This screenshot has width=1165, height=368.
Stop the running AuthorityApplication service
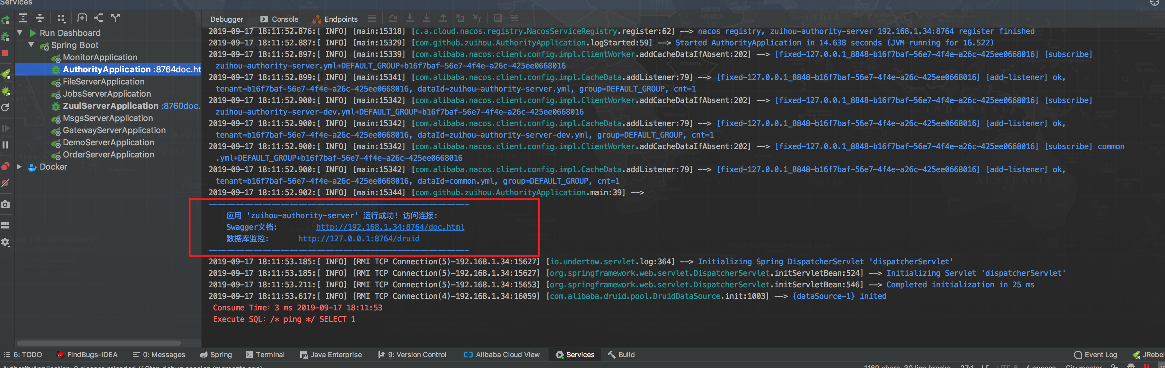click(5, 53)
